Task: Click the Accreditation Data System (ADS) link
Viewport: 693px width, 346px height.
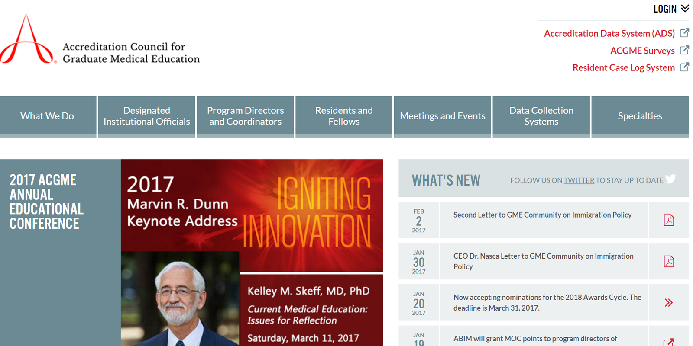Action: 609,33
